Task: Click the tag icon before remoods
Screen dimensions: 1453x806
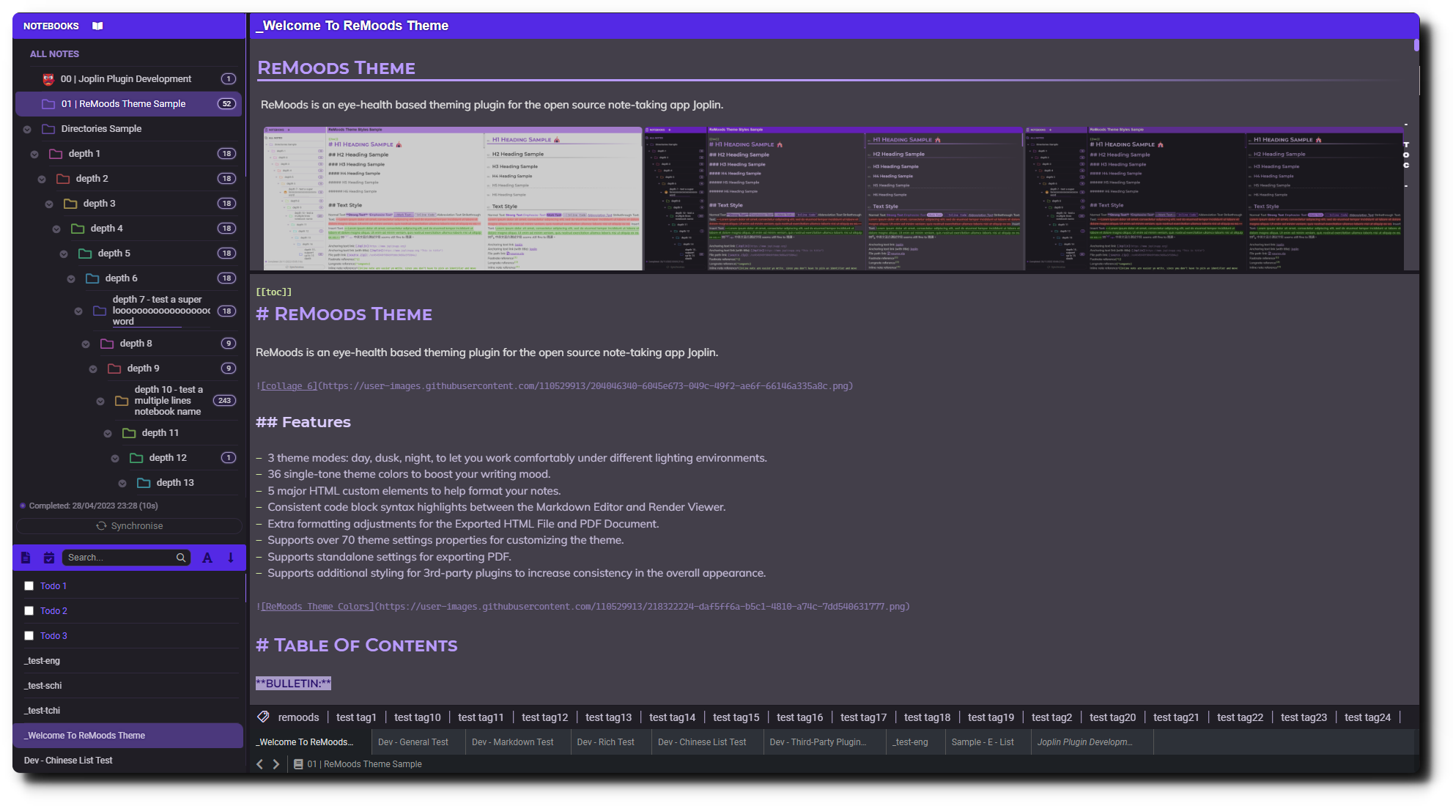Action: [x=263, y=717]
